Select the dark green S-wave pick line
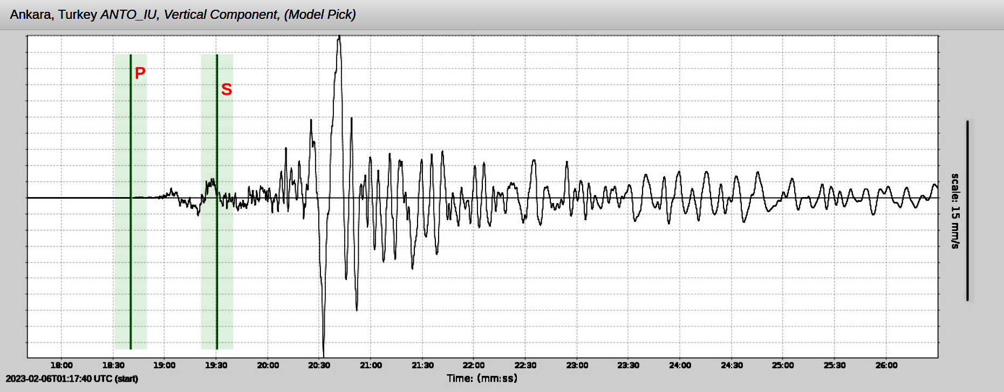This screenshot has width=1004, height=392. tap(217, 269)
